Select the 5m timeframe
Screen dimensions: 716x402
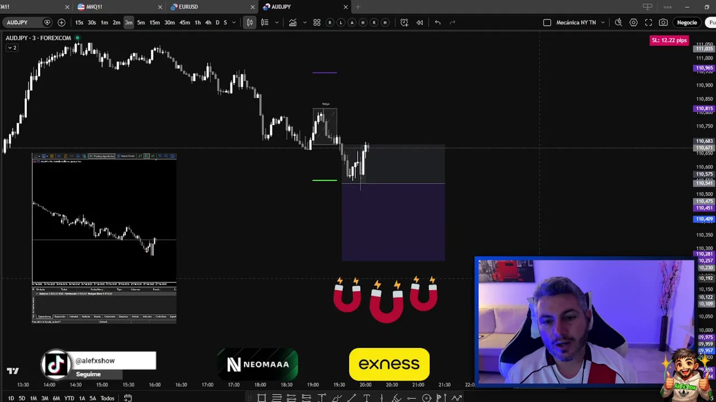[x=141, y=22]
